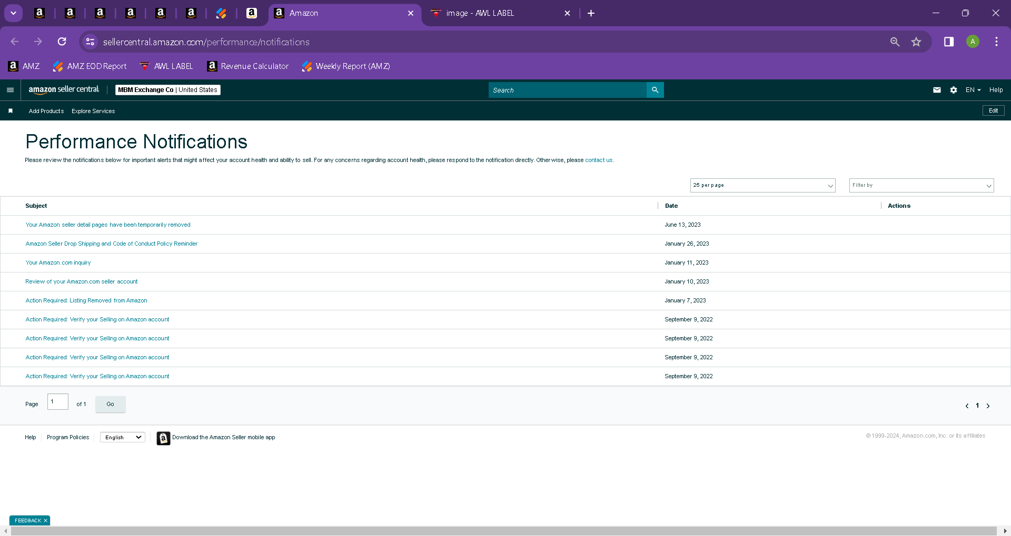
Task: Click the bookmark flag icon near Add Products
Action: click(11, 111)
